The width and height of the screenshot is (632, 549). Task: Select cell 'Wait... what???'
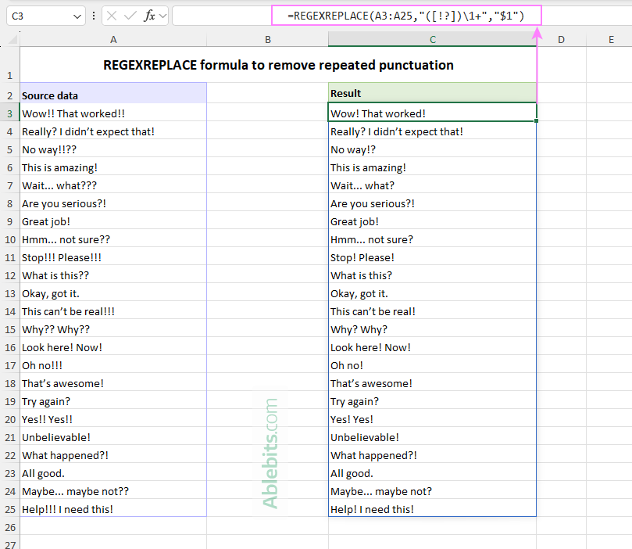113,185
